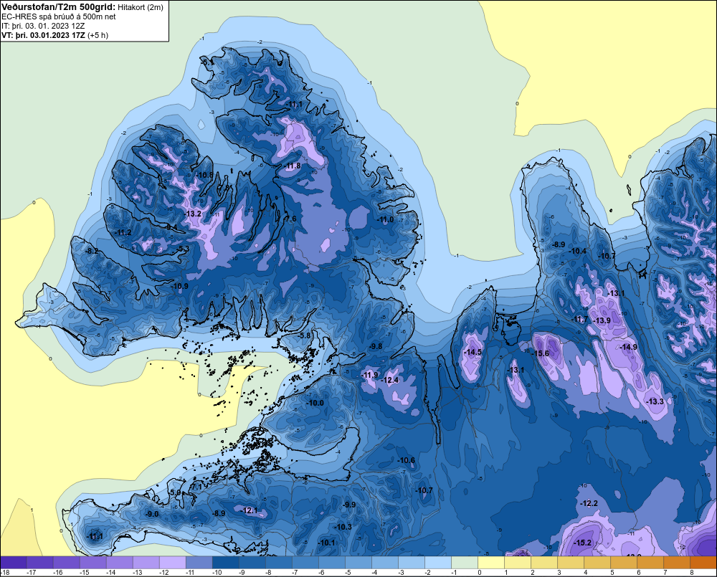
Task: Click the -7.6 temperature value
Action: (290, 219)
